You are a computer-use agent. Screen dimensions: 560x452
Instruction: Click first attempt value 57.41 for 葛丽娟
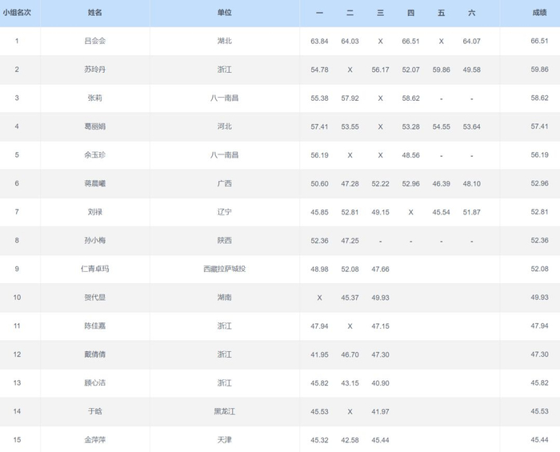click(x=319, y=126)
